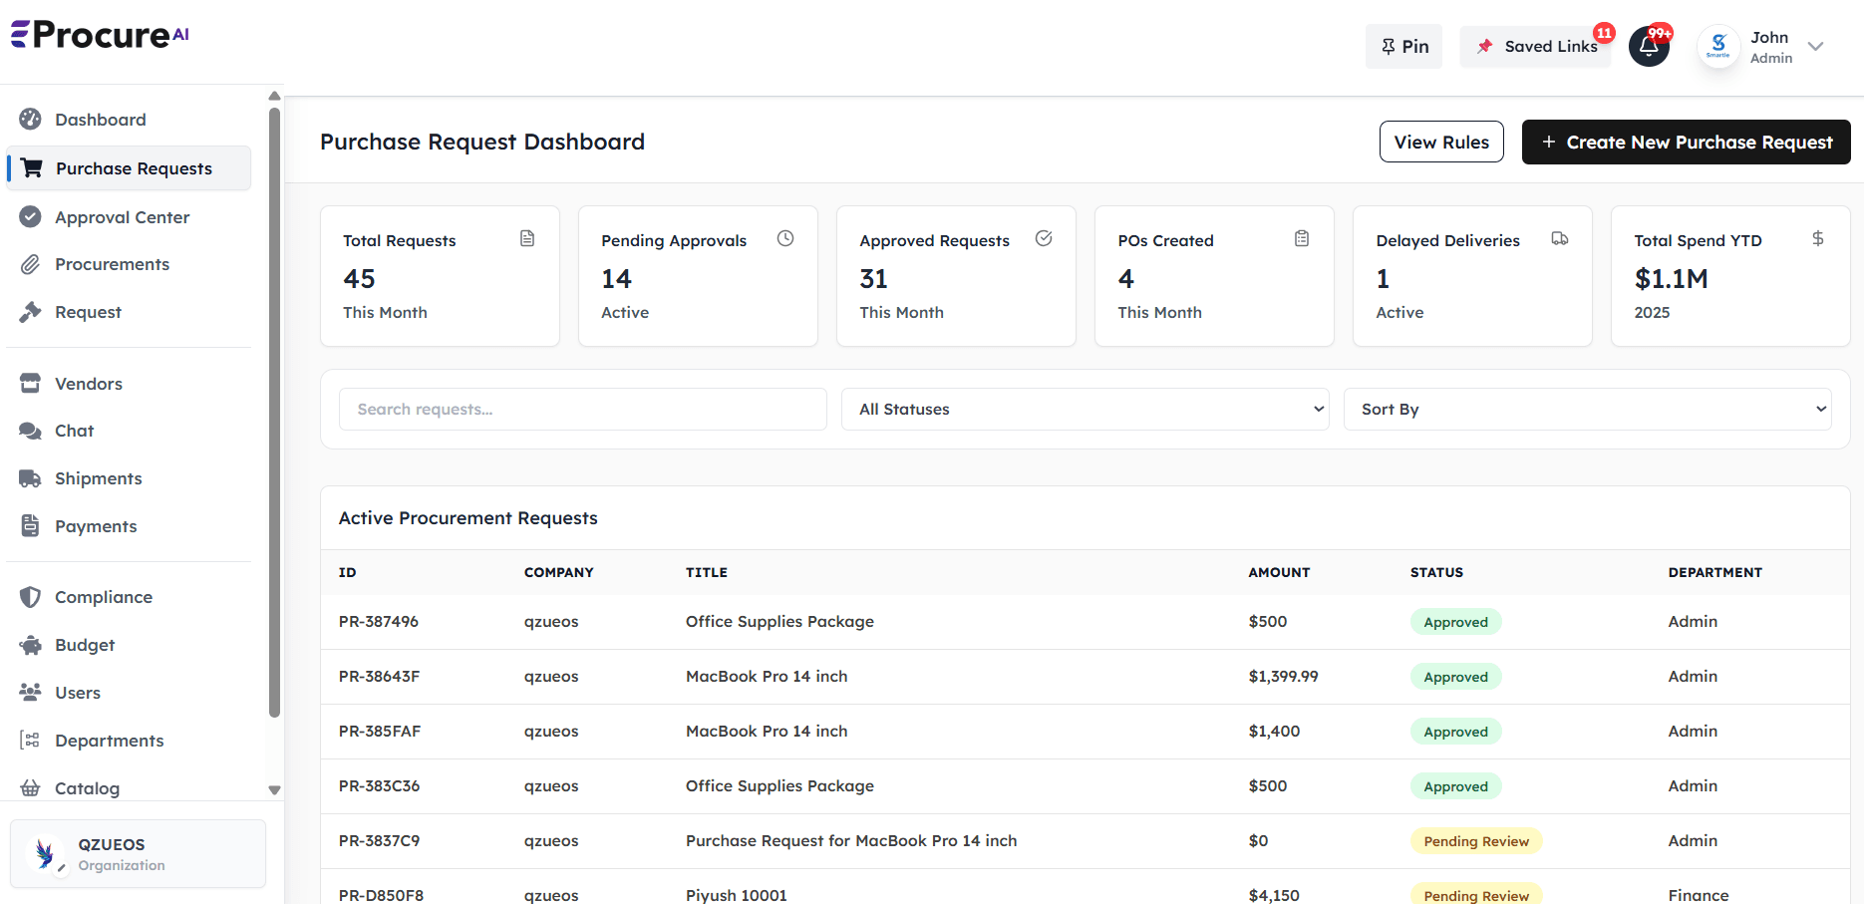Click the Vendors store icon

click(x=31, y=384)
